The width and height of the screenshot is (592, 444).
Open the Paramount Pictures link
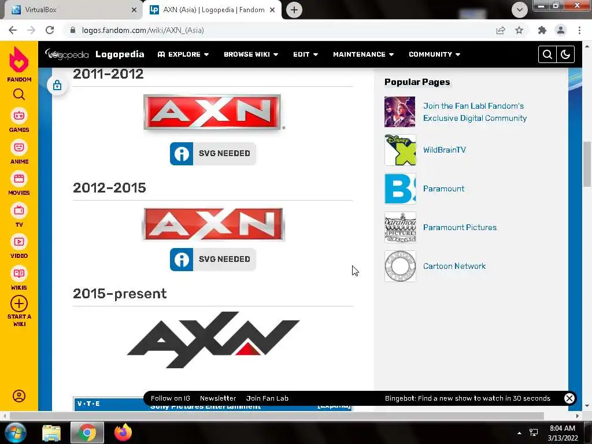[460, 227]
